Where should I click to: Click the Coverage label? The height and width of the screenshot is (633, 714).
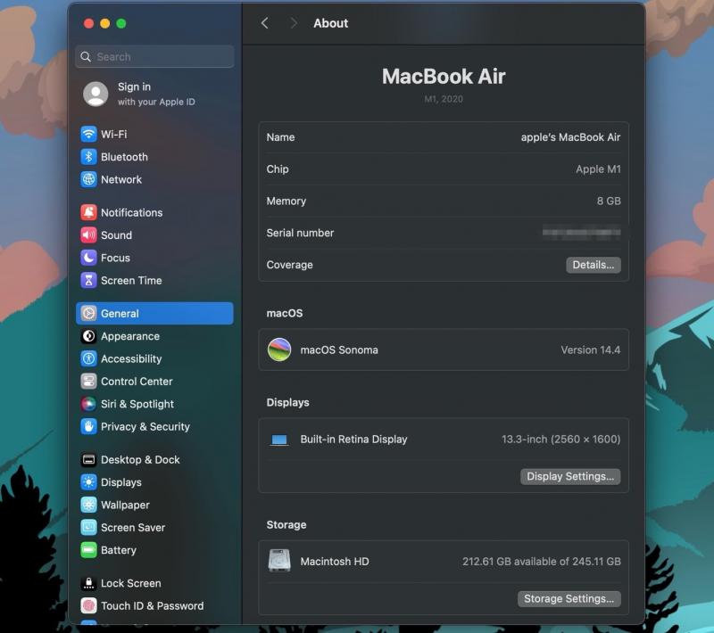289,265
